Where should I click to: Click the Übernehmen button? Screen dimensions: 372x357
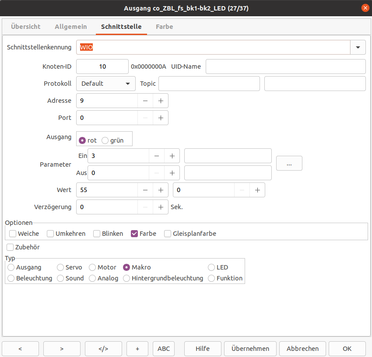pos(250,349)
